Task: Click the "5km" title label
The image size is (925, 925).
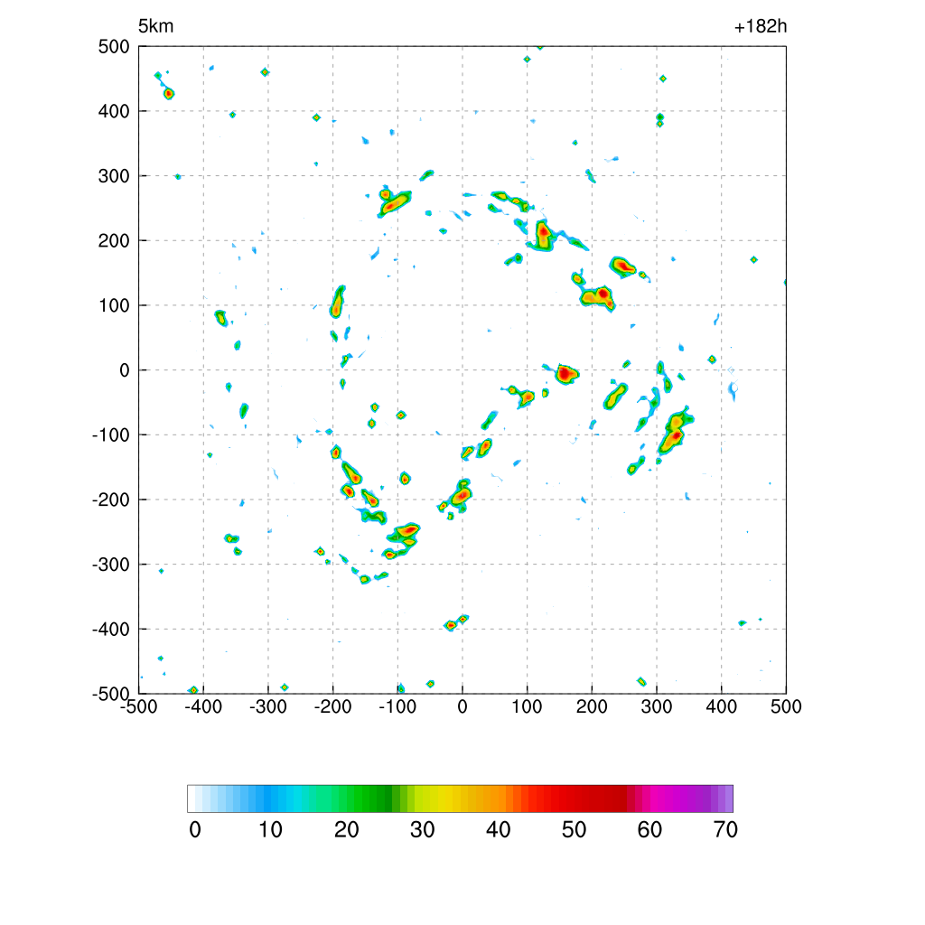Action: [155, 26]
